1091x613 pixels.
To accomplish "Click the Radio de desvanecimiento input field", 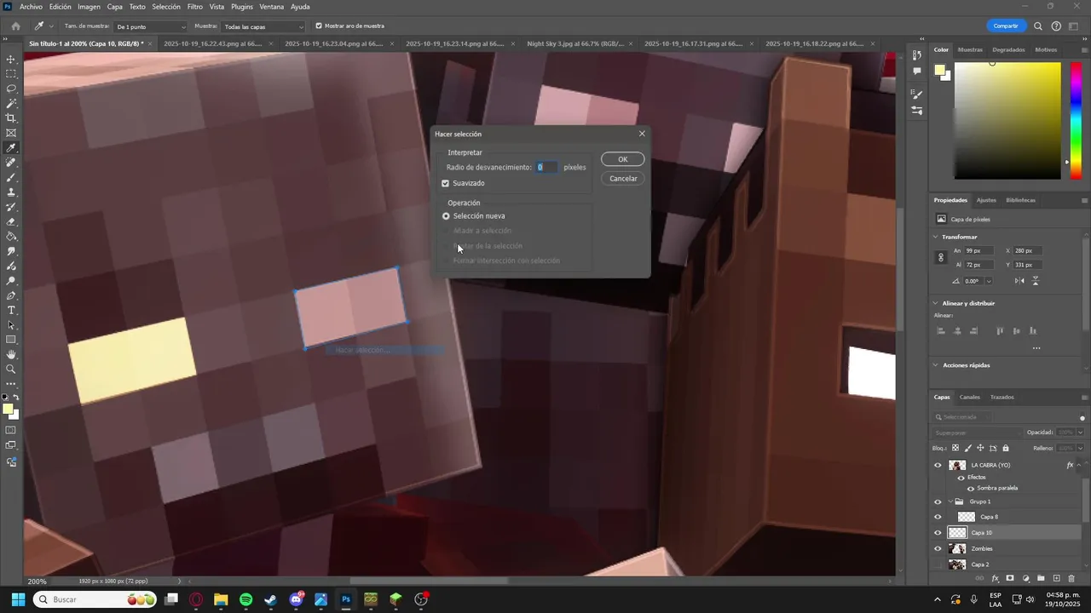I will tap(546, 167).
